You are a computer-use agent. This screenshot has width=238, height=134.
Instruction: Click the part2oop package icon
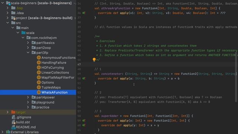point(33,48)
